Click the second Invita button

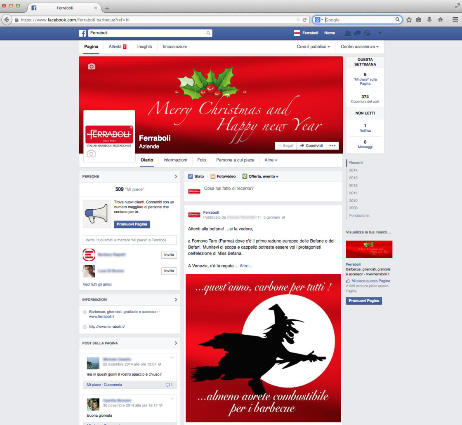[169, 271]
